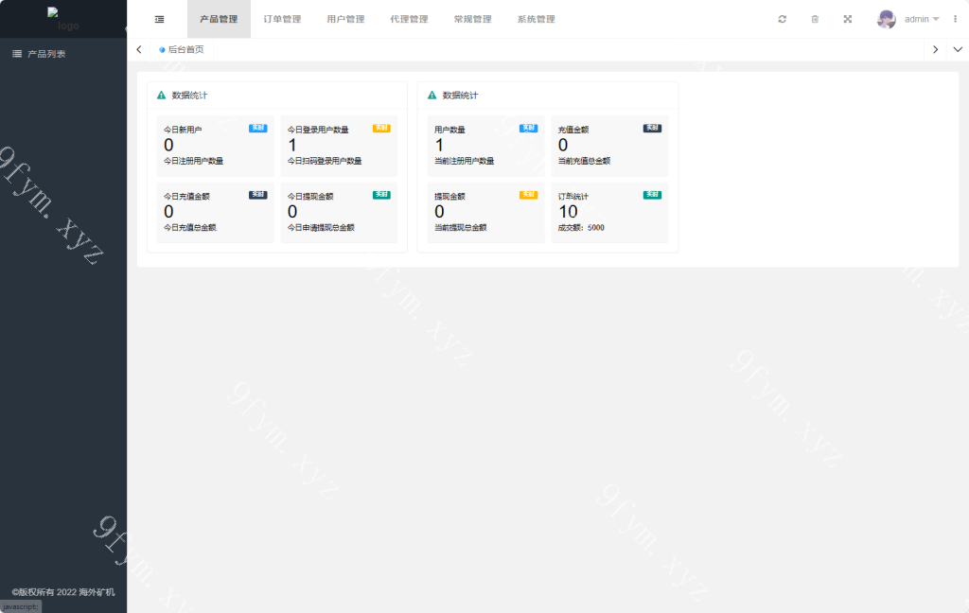Click the 订单统计 value 10
Viewport: 969px width, 613px height.
568,212
